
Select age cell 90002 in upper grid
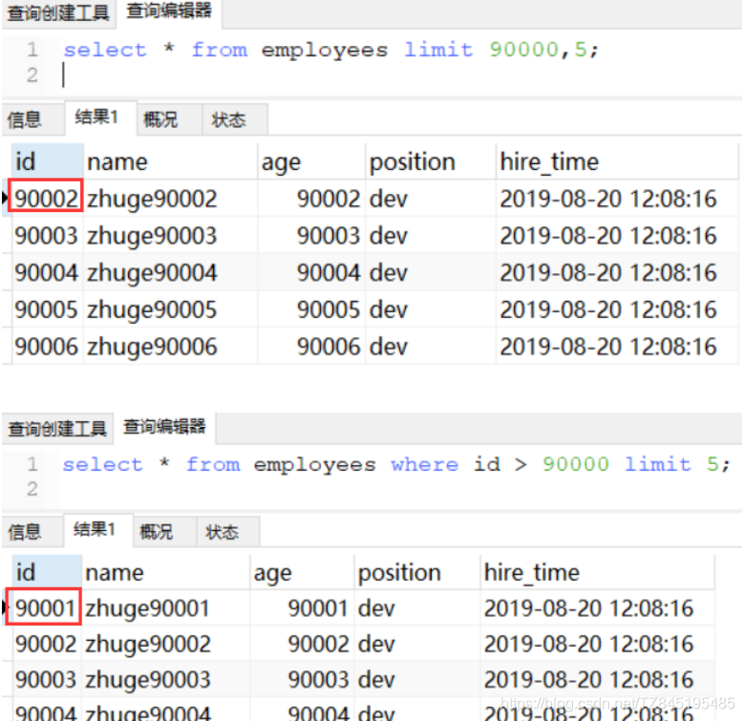click(311, 199)
